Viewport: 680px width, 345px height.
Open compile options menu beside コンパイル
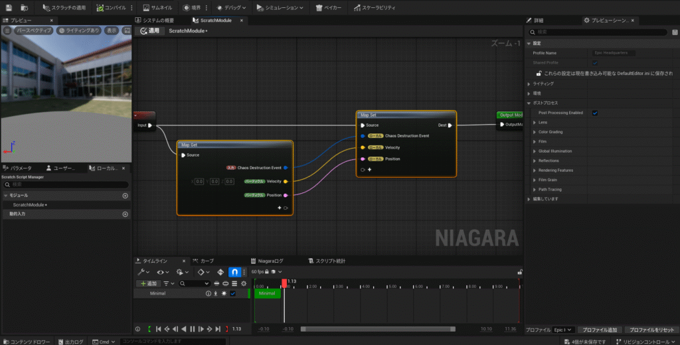pos(132,8)
